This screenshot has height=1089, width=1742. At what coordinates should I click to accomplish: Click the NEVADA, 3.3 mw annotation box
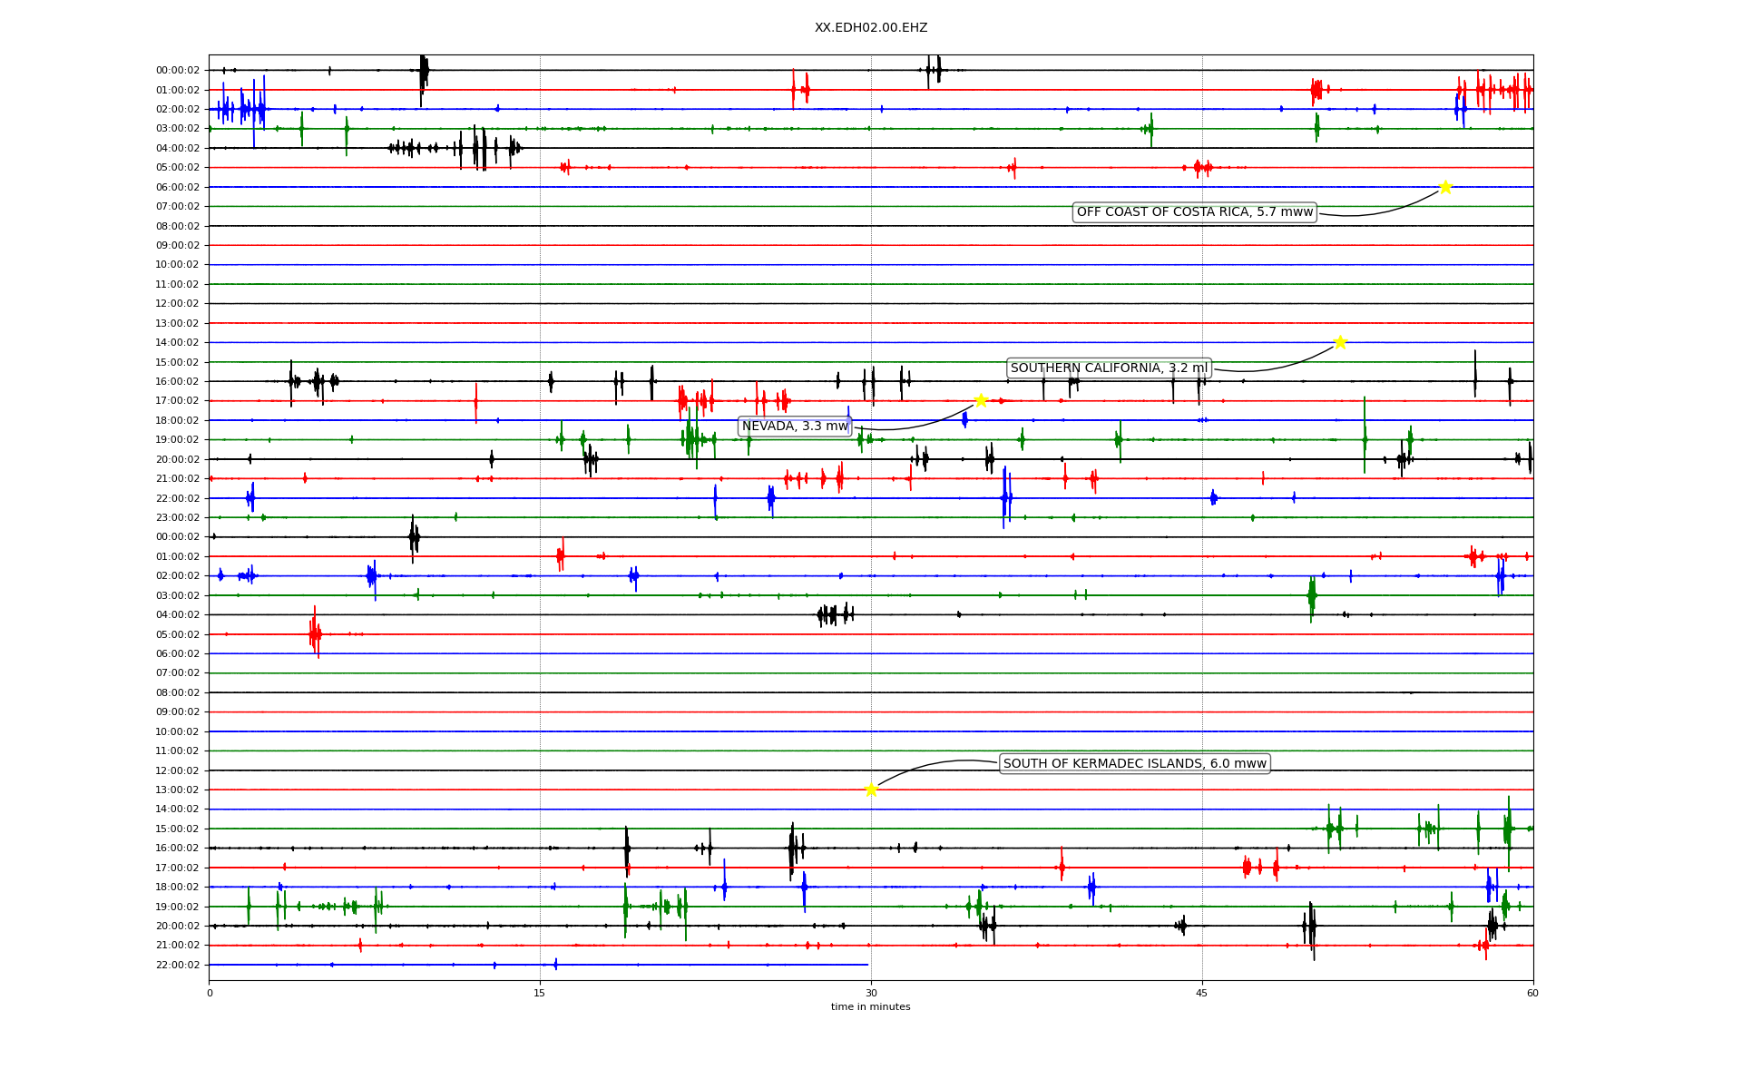(795, 426)
